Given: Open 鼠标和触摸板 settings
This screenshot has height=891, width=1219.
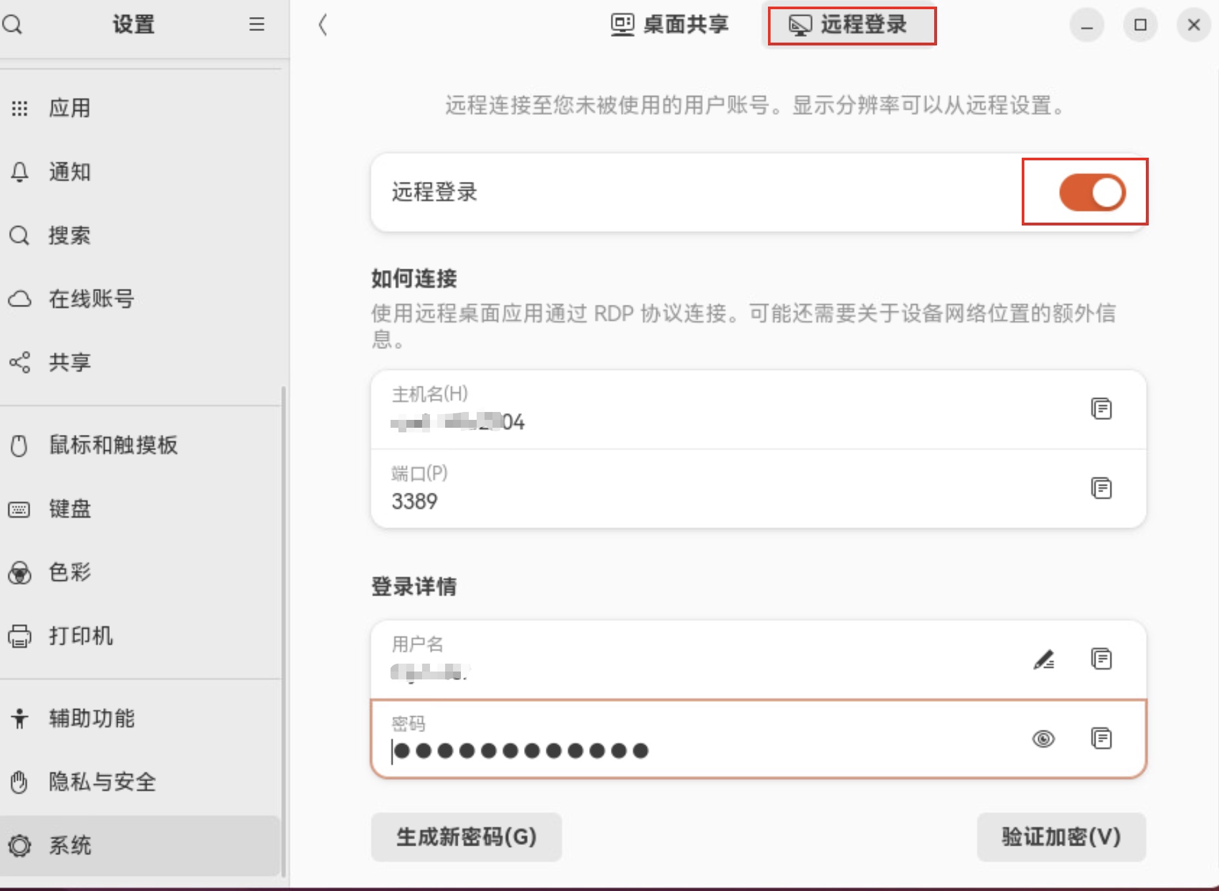Looking at the screenshot, I should 113,445.
